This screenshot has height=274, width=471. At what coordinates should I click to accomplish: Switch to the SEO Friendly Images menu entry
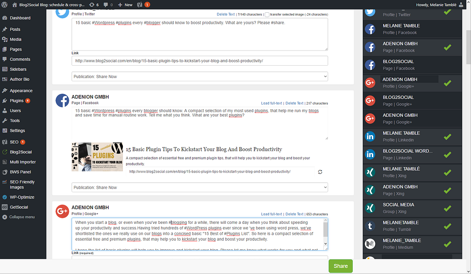[24, 184]
